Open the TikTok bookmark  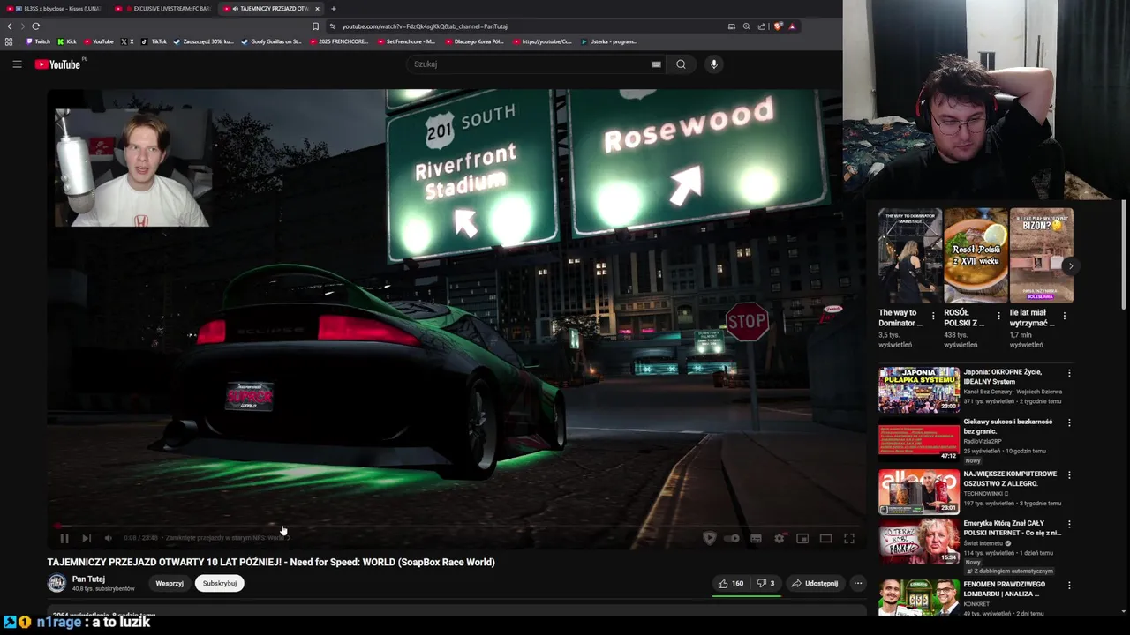coord(154,41)
